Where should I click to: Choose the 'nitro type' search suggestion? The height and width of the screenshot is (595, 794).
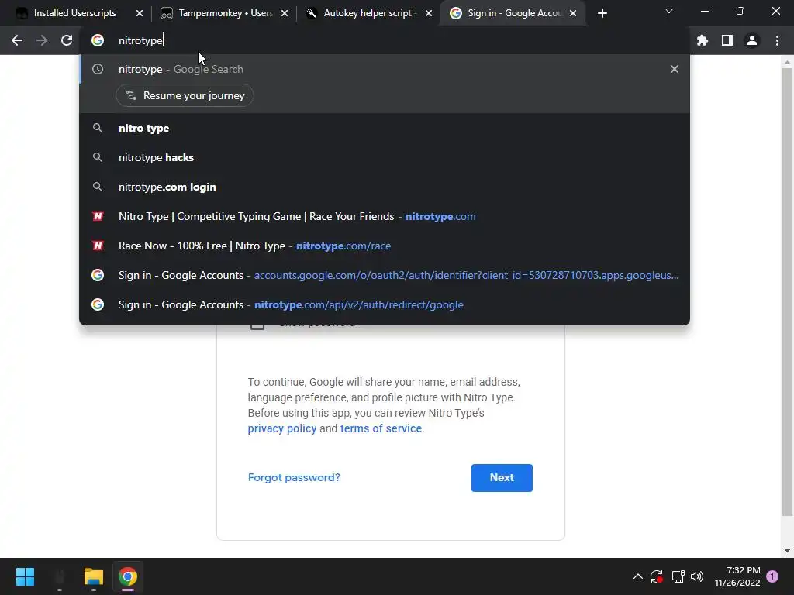coord(385,128)
